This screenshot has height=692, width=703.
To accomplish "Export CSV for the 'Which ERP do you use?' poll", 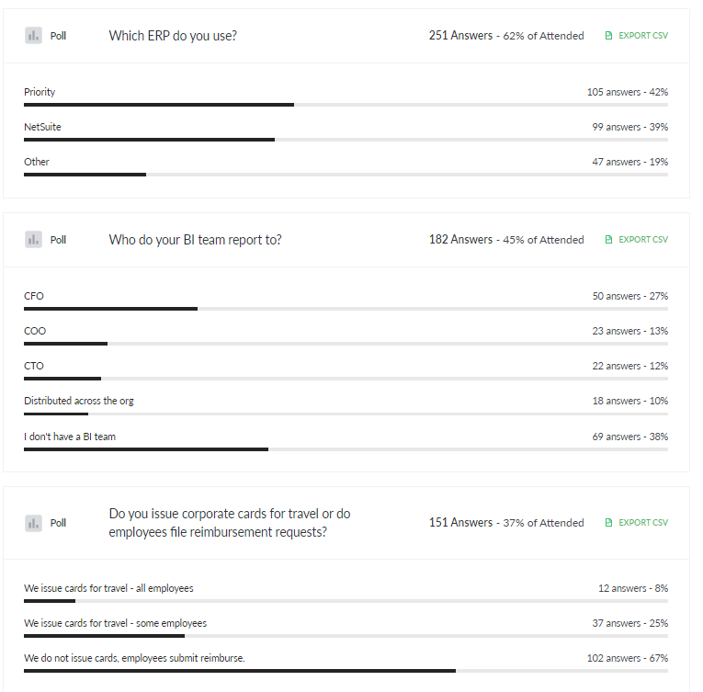I will (x=636, y=36).
